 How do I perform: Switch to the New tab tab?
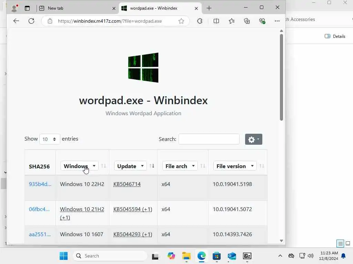click(78, 8)
